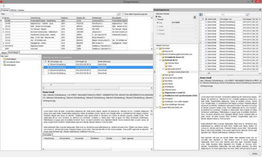The height and width of the screenshot is (157, 262).
Task: Expand the Support@ConstruSteel.com mailbox node
Action: [x=157, y=107]
